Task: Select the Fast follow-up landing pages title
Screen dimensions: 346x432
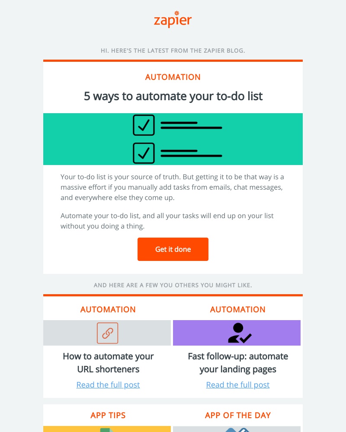Action: [238, 363]
